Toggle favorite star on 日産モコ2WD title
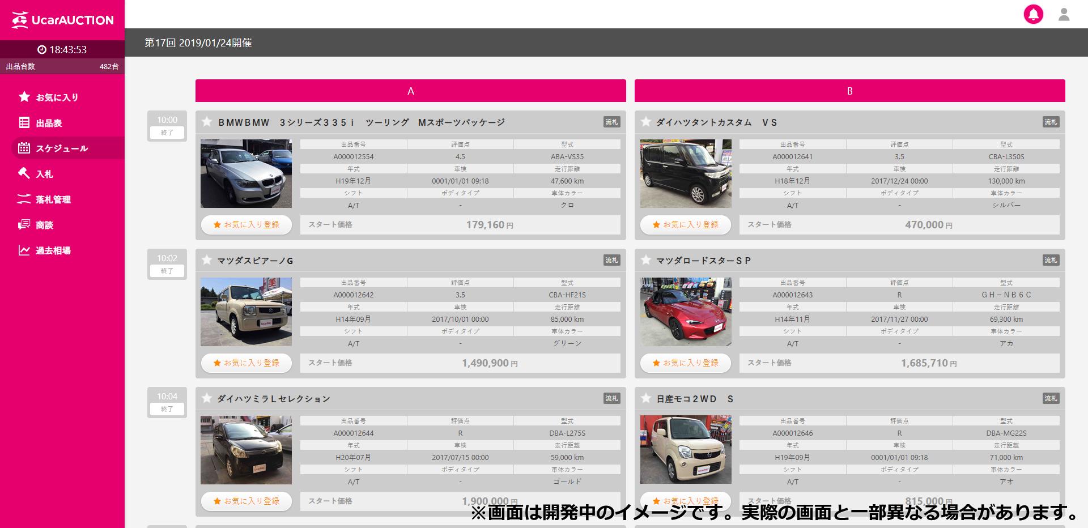 pyautogui.click(x=646, y=398)
